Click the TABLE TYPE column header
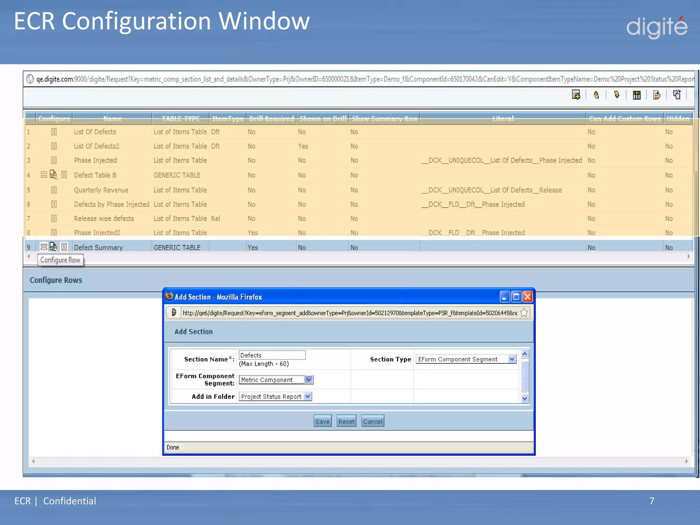Viewport: 700px width, 525px height. pos(180,119)
